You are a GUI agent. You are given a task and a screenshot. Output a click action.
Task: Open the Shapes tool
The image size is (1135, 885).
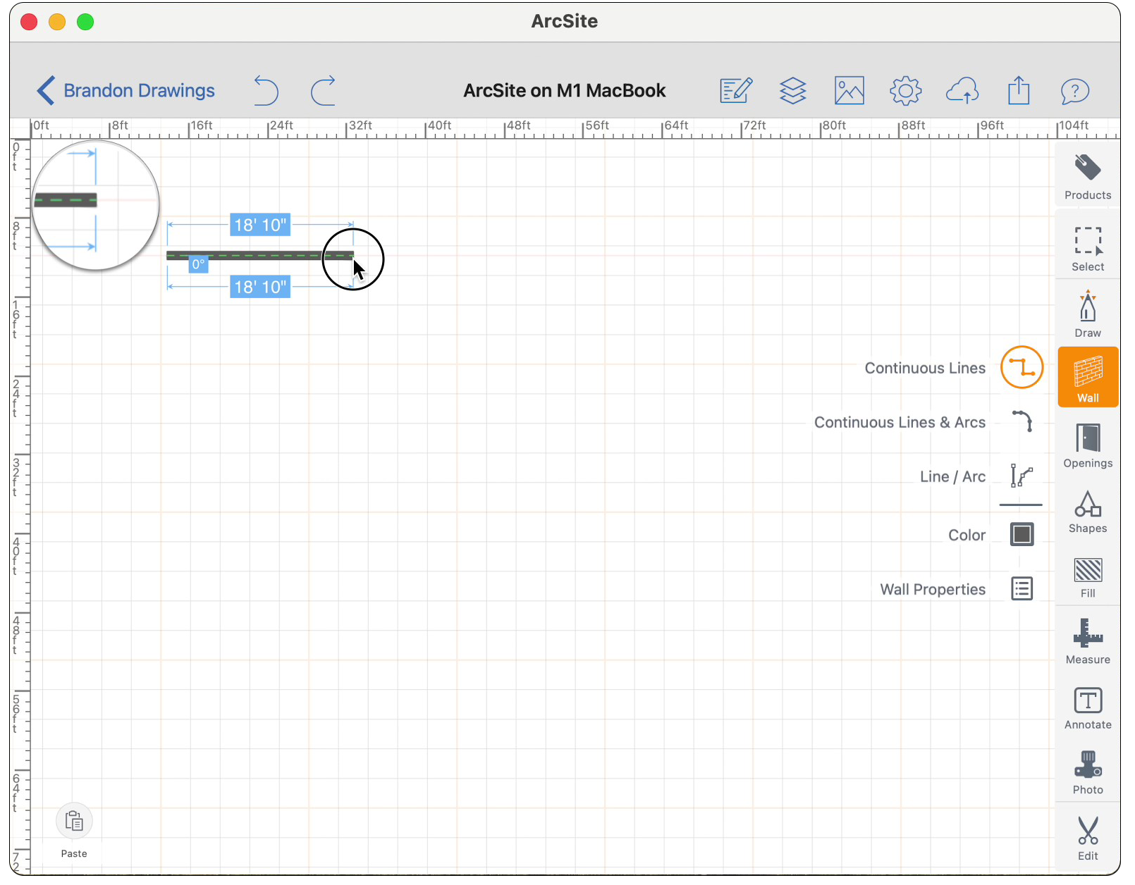[1088, 512]
